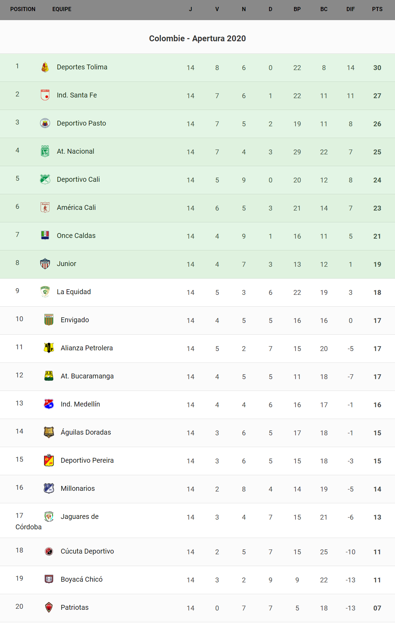Click the Ind. Medellín club badge

click(49, 404)
